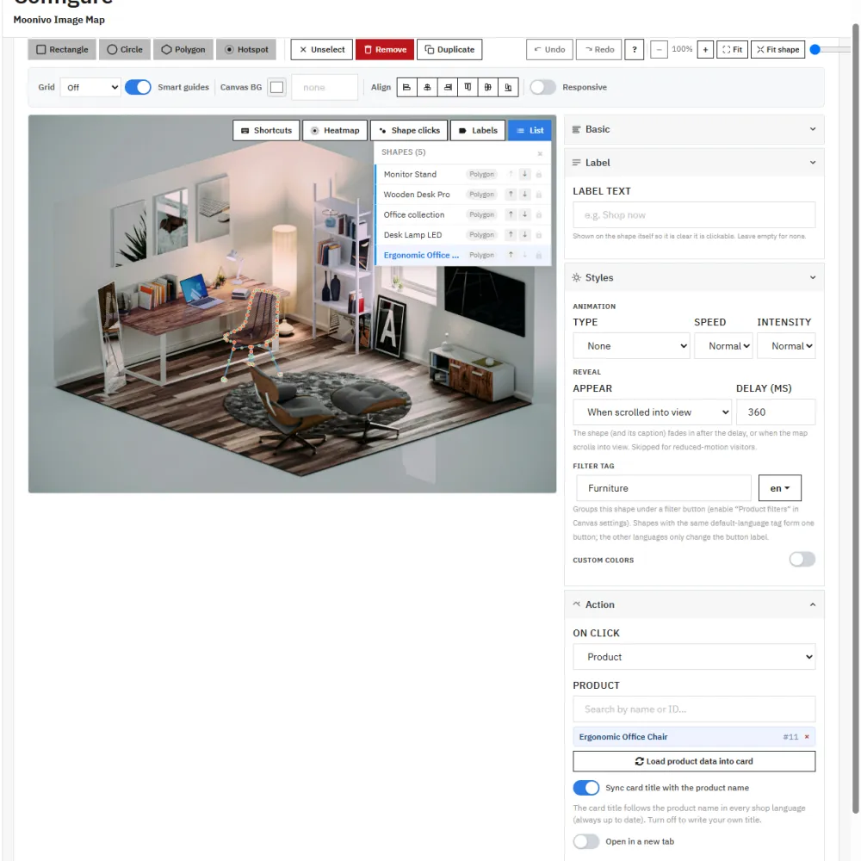Lock the Wooden Desk Pro shape
Image resolution: width=861 pixels, height=861 pixels.
[x=539, y=195]
